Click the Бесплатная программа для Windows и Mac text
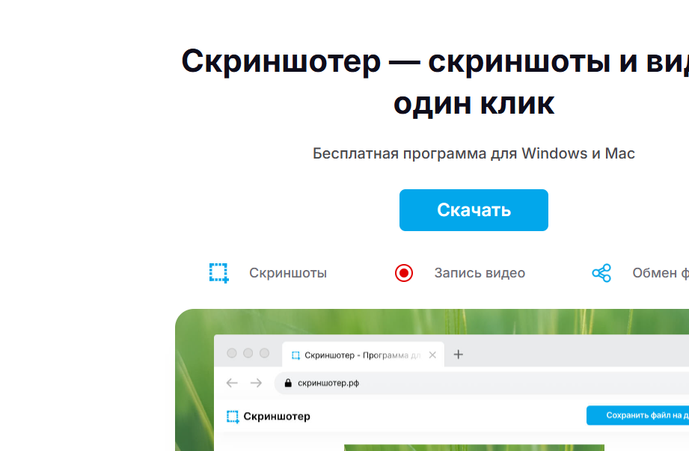Image resolution: width=689 pixels, height=451 pixels. pyautogui.click(x=474, y=153)
